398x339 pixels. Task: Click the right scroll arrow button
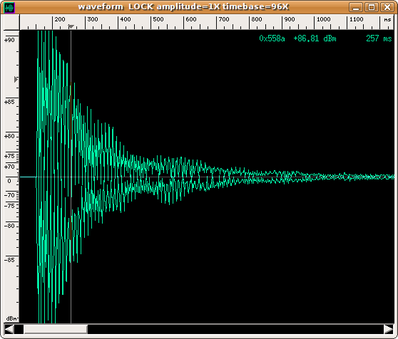coord(389,329)
